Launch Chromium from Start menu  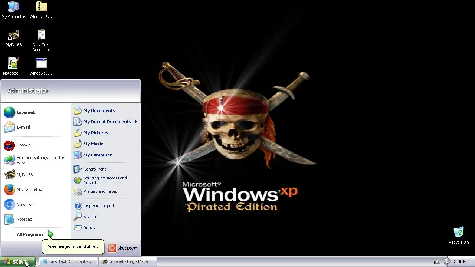(36, 204)
